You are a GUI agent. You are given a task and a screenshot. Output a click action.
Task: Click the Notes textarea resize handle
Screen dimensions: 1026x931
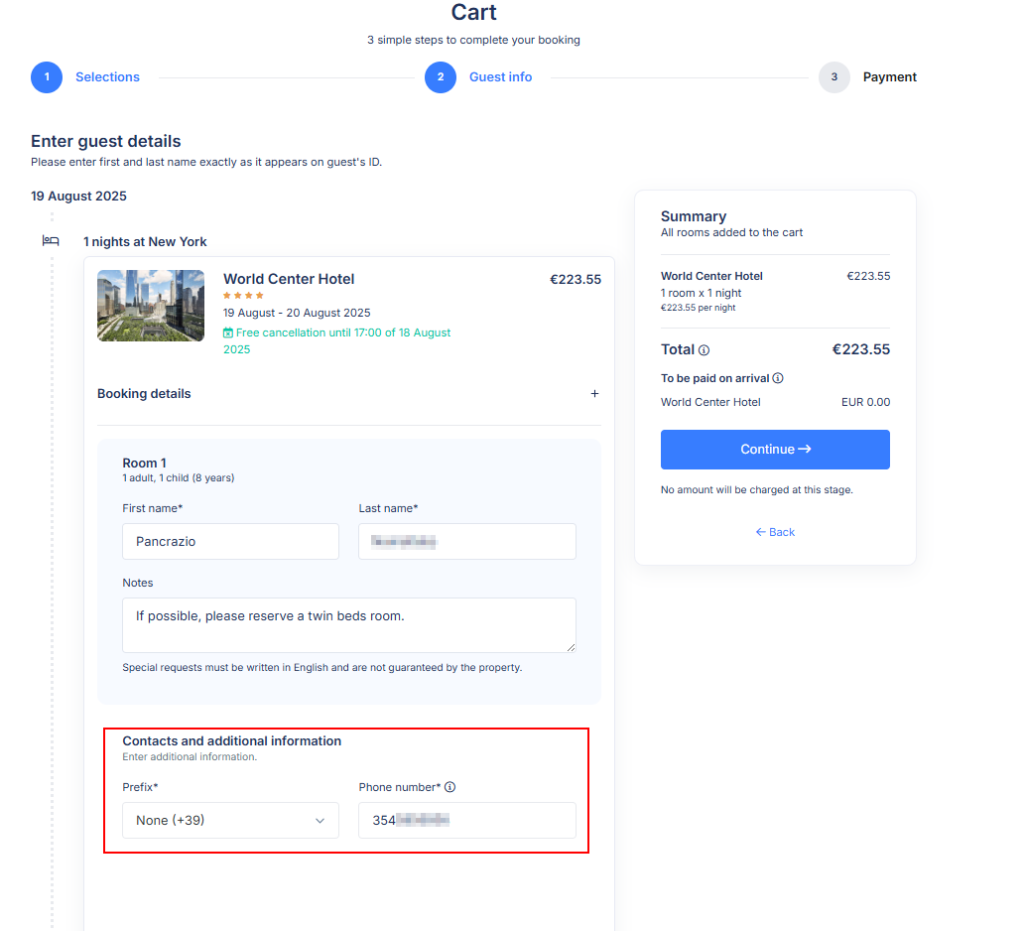571,647
